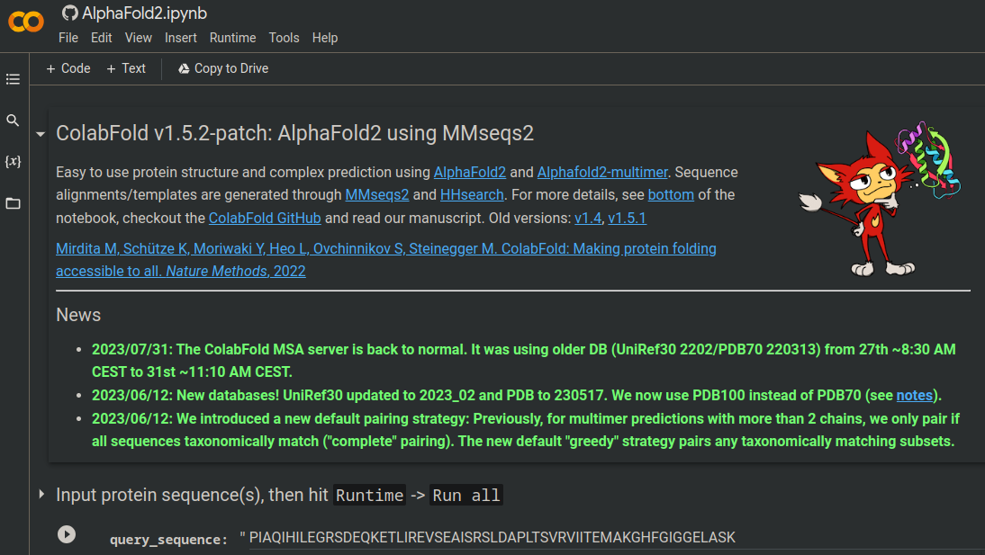Open the notes link in PDB100 news
The height and width of the screenshot is (555, 985).
pyautogui.click(x=914, y=395)
